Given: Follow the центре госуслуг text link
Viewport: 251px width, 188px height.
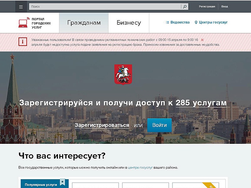Looking at the screenshot, I should [x=140, y=168].
